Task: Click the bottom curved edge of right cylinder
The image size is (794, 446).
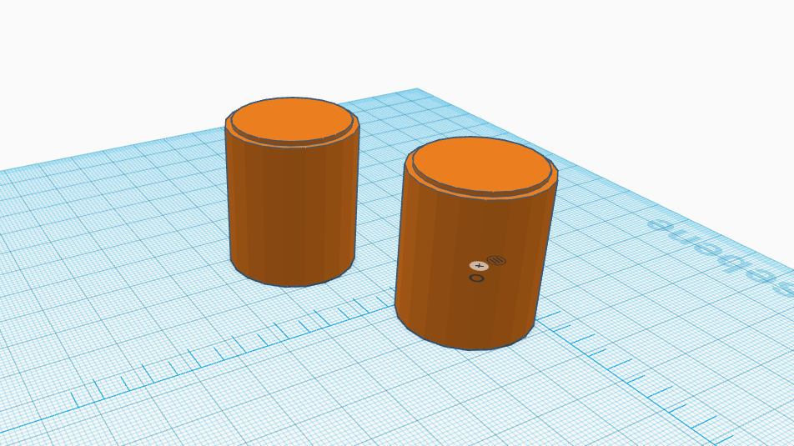Action: [x=464, y=345]
